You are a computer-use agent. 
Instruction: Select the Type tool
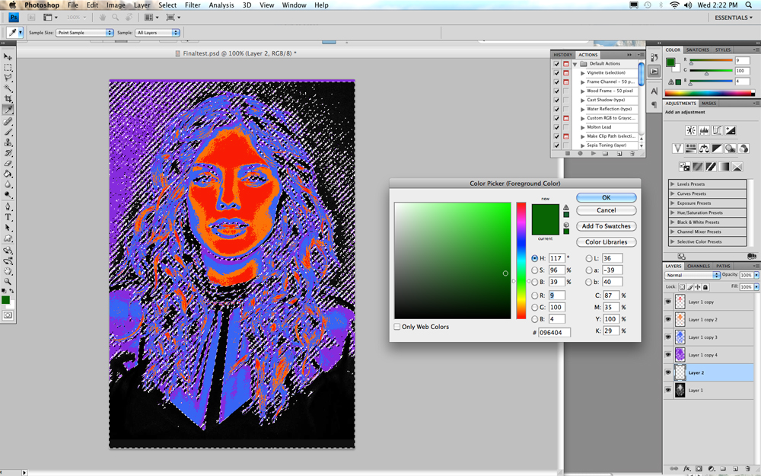click(8, 217)
